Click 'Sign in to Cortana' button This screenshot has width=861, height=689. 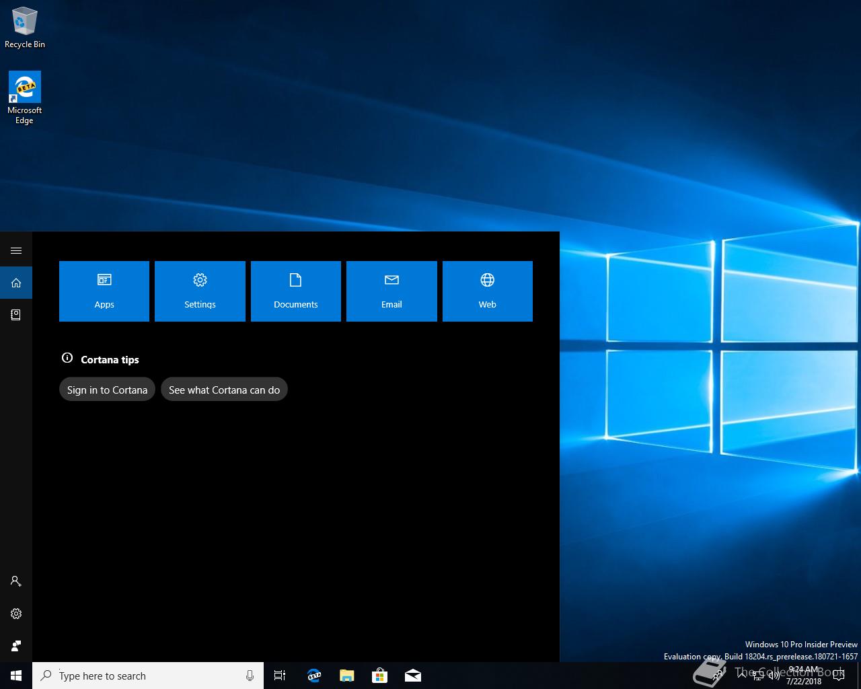coord(107,390)
